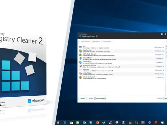Open the Windows Start menu
The image size is (167, 125).
[58, 123]
